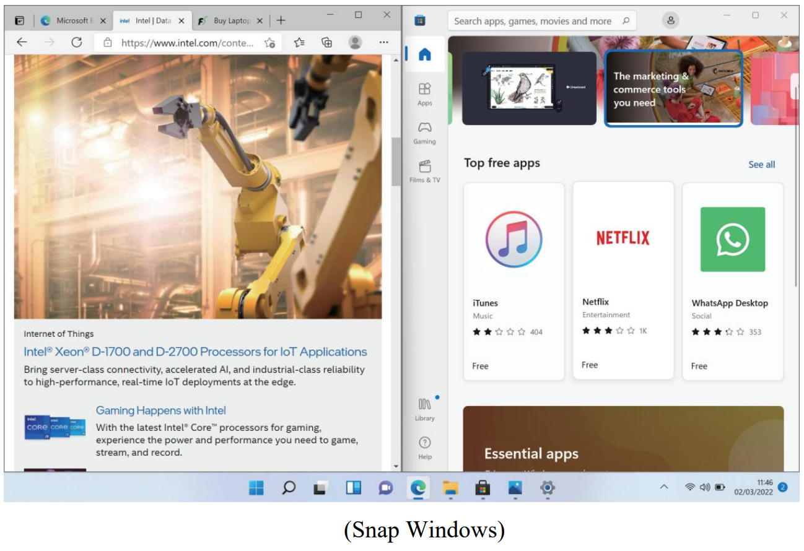Open Films & TV in Store sidebar

[x=424, y=171]
